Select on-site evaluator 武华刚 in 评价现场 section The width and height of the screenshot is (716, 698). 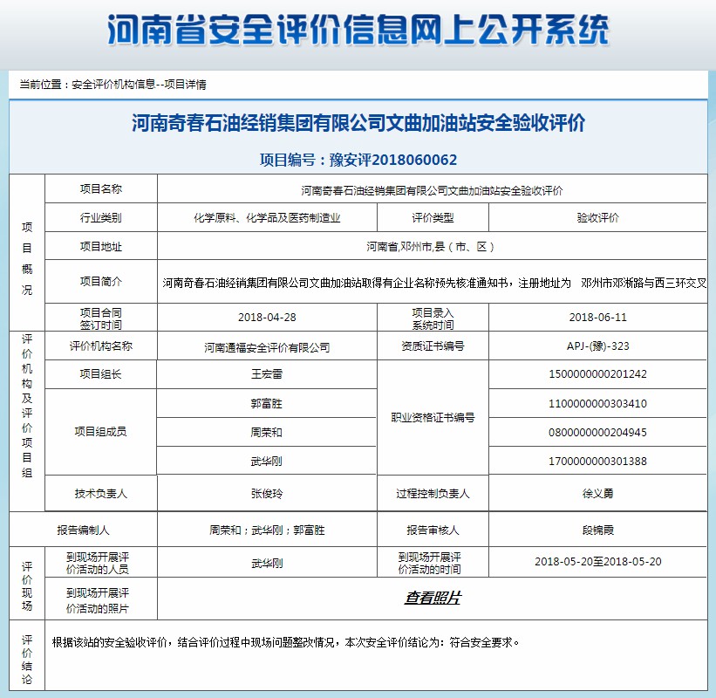(267, 564)
